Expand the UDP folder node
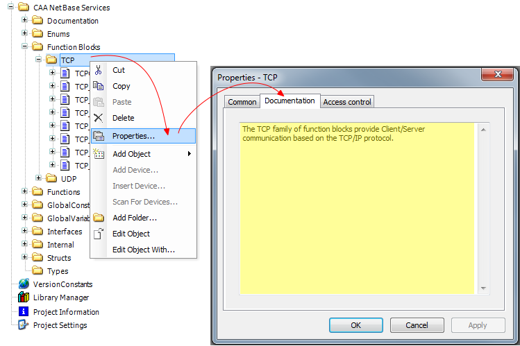Image resolution: width=520 pixels, height=346 pixels. 39,178
